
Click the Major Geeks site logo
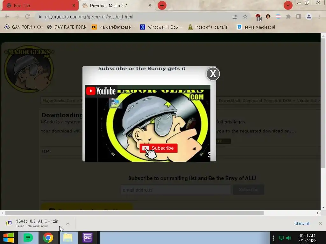29,69
